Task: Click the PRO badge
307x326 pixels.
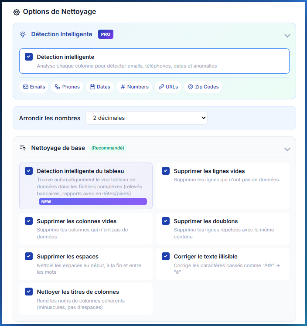Action: pyautogui.click(x=106, y=34)
